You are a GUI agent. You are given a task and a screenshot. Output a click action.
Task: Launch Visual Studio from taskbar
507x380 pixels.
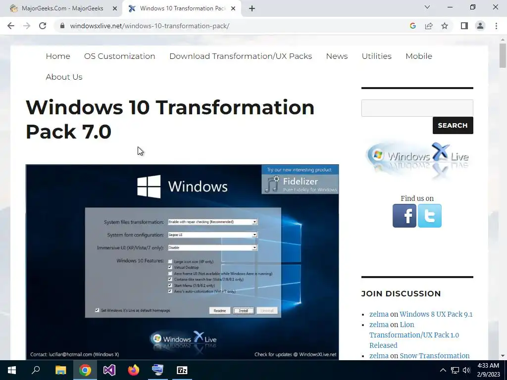(109, 370)
